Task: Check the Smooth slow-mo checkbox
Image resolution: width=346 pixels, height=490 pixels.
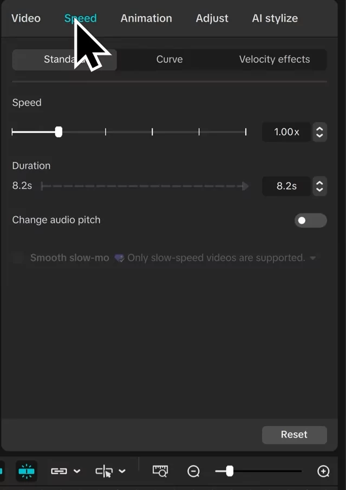Action: [x=18, y=258]
